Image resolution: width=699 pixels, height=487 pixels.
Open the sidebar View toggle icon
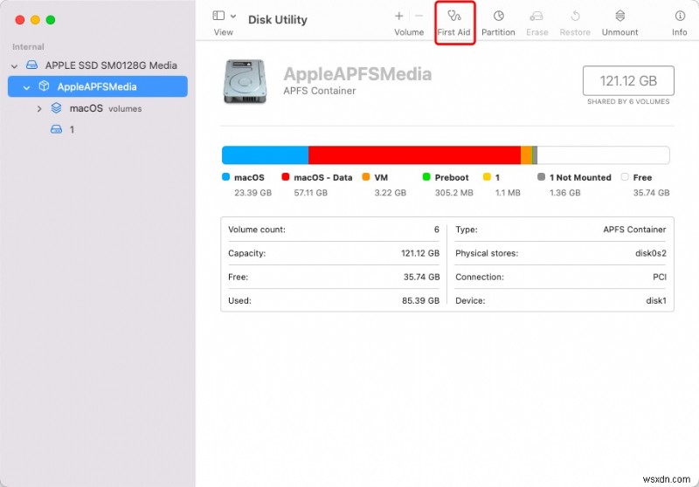tap(218, 16)
